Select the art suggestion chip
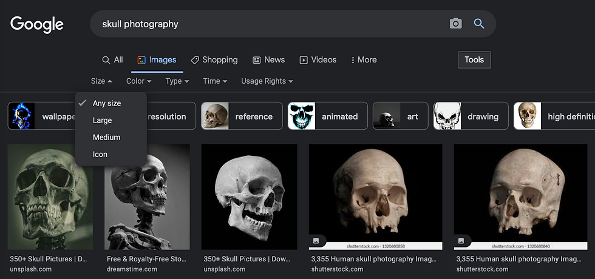 400,116
